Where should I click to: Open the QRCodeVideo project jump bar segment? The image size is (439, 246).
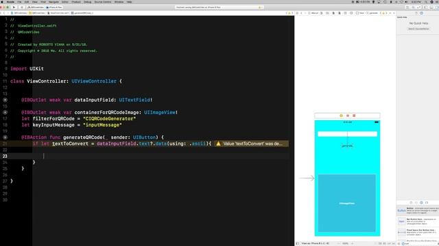[x=19, y=13]
